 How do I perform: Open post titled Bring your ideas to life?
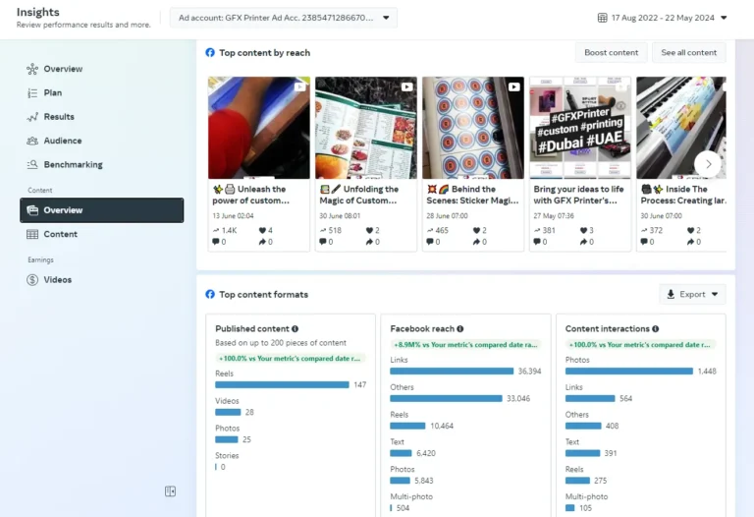[x=578, y=195]
